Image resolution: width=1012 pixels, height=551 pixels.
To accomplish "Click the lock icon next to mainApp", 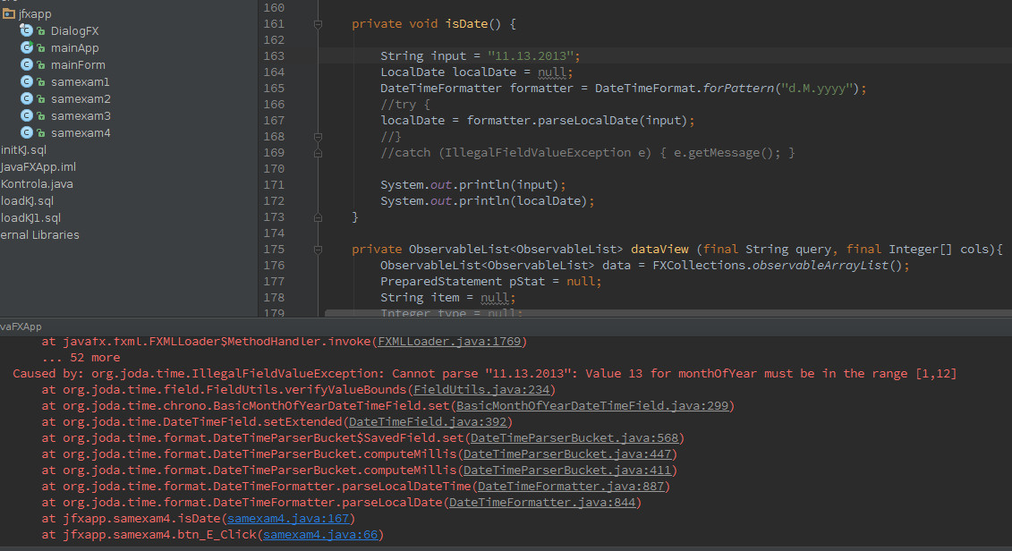I will 40,47.
